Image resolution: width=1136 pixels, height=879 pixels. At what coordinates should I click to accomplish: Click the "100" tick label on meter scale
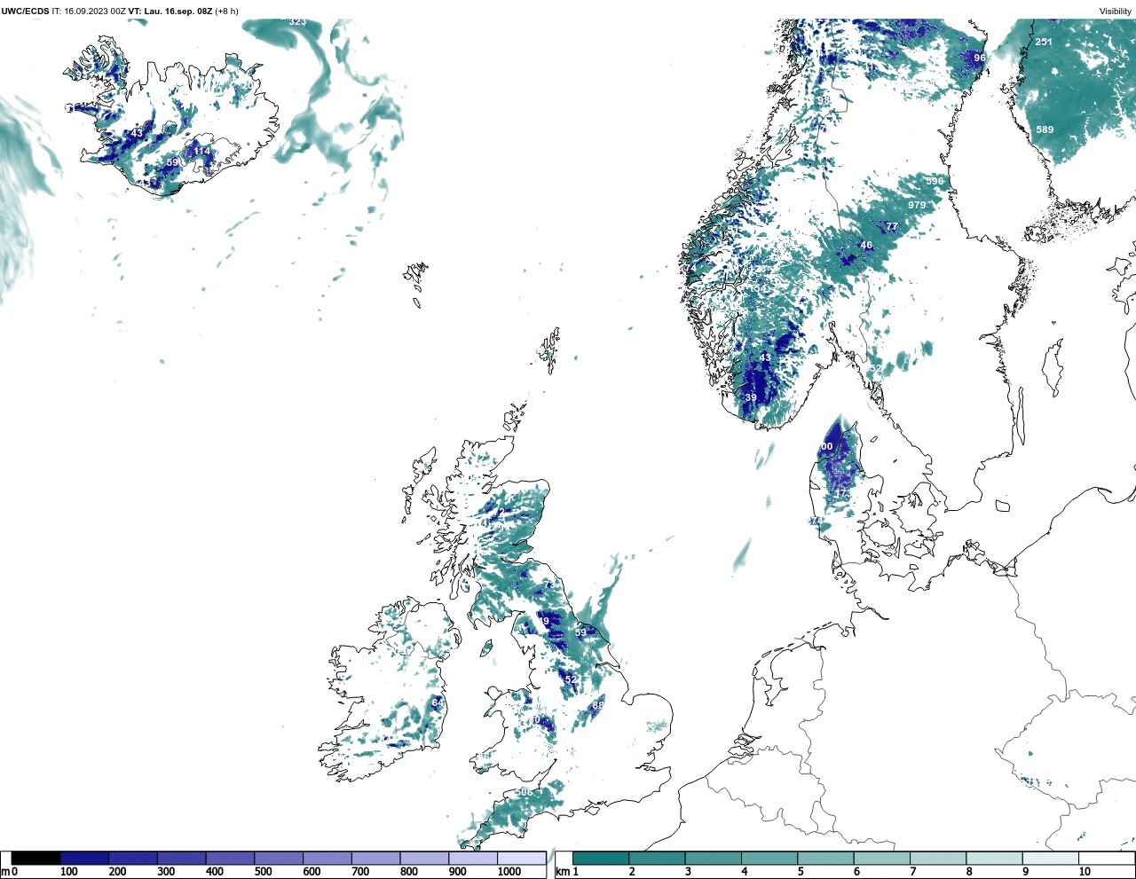pos(68,872)
